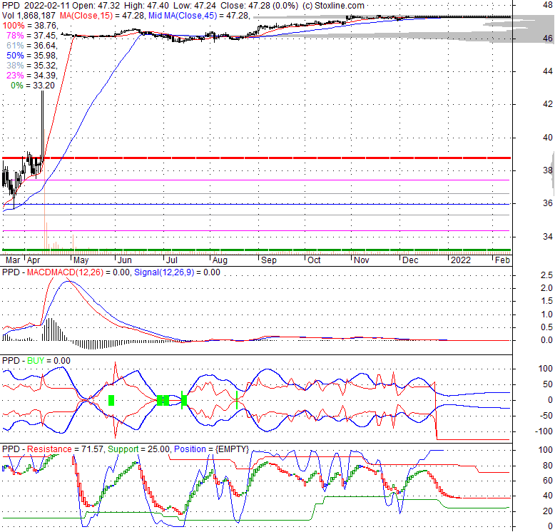Click the 'Jun' month label on time axis
555x532 pixels.
point(125,260)
